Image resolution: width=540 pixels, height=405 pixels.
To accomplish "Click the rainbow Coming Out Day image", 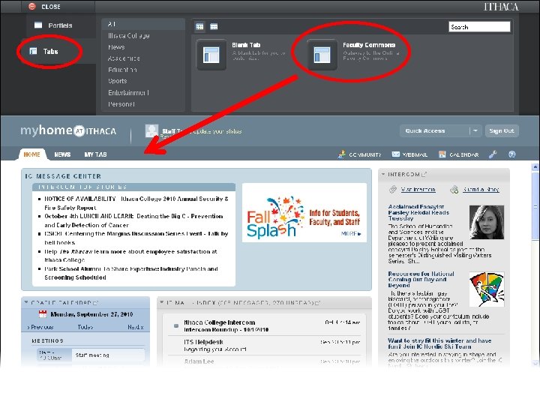I will pyautogui.click(x=487, y=289).
